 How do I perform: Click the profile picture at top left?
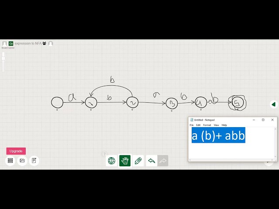4,44
